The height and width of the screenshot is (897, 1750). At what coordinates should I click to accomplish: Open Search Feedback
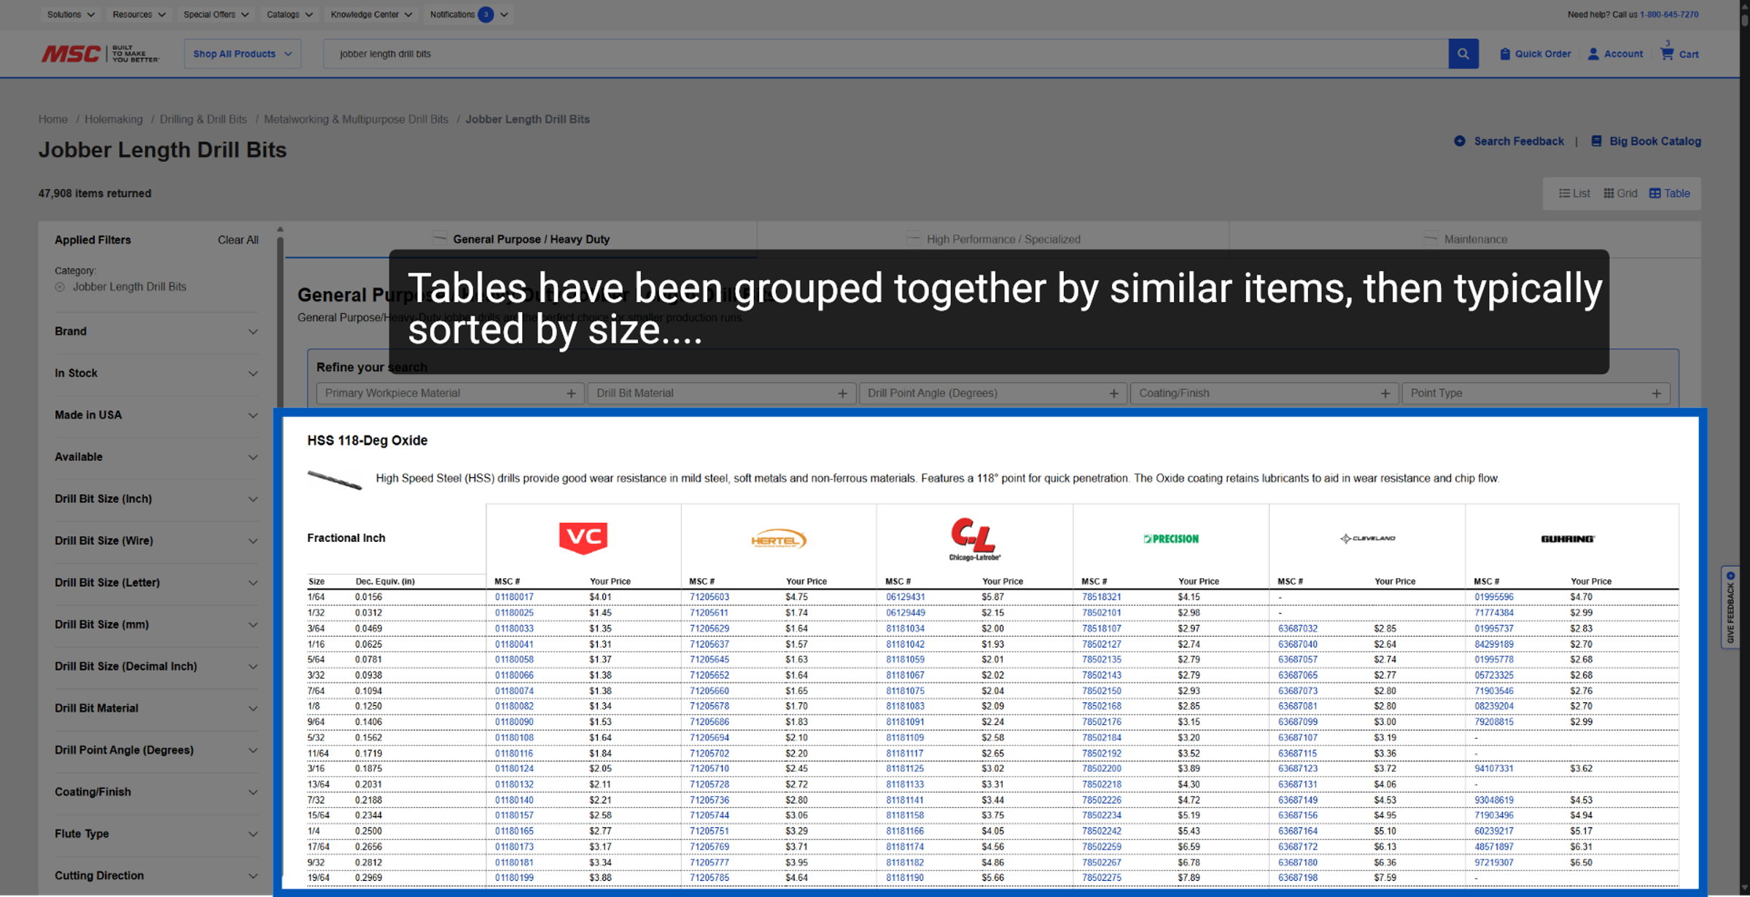point(1509,141)
